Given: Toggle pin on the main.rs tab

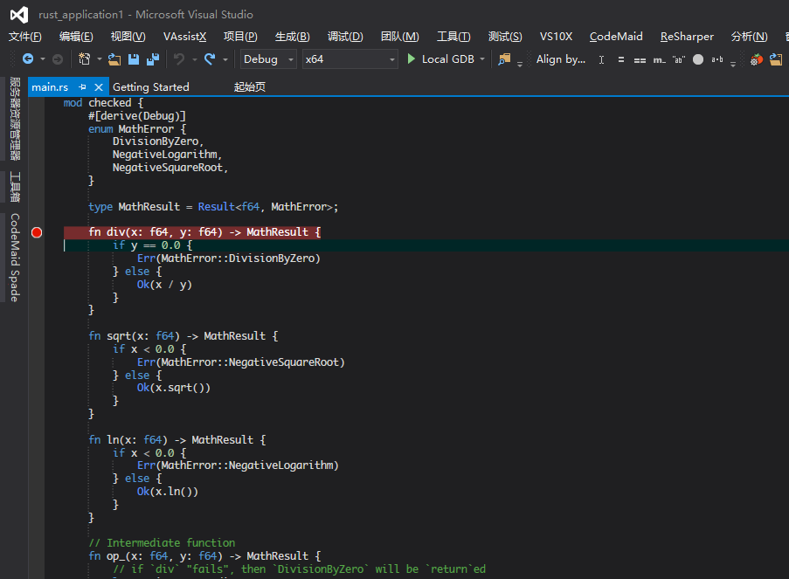Looking at the screenshot, I should click(82, 87).
